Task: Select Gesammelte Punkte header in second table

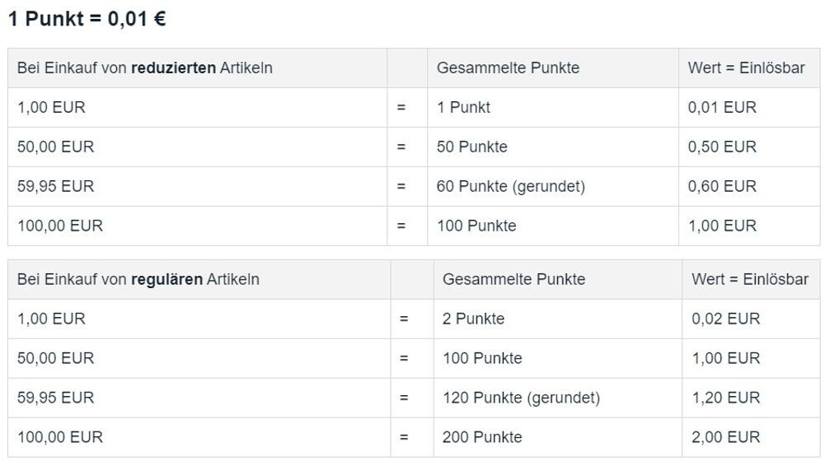Action: (558, 279)
